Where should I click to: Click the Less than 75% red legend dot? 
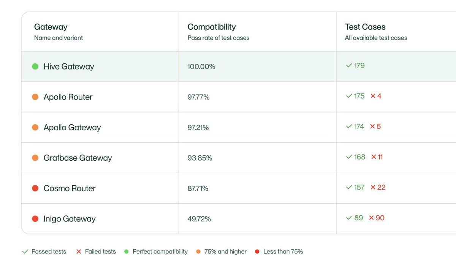tap(257, 251)
